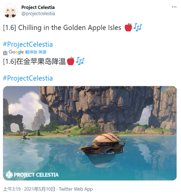181x194 pixels.
Task: Open the attached Golden Apple Isles image
Action: 90,133
